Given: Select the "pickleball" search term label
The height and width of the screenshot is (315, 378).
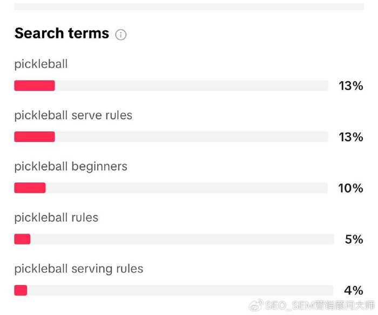Looking at the screenshot, I should 41,64.
